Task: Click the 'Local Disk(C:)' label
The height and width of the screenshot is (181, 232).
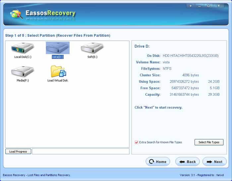Action: (23, 57)
